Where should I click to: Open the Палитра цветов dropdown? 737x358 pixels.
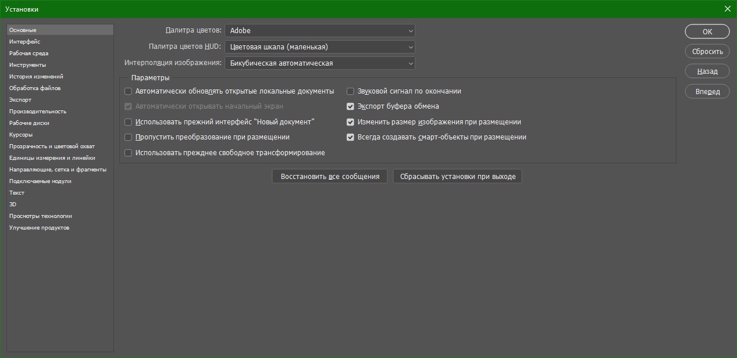[x=319, y=30]
